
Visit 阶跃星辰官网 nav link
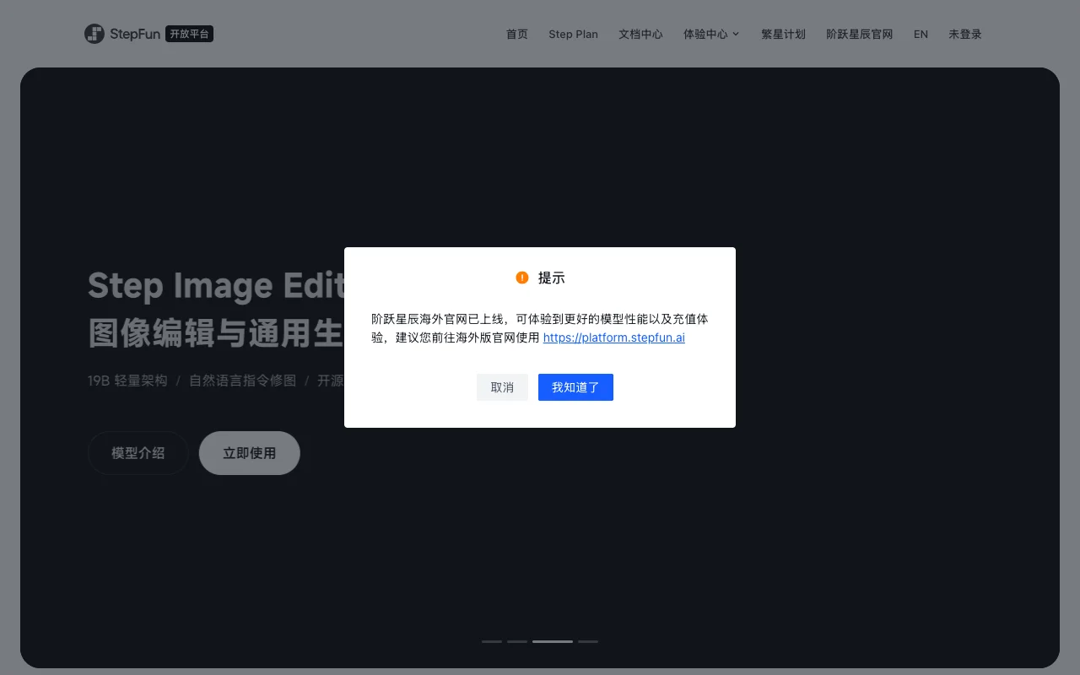(859, 35)
